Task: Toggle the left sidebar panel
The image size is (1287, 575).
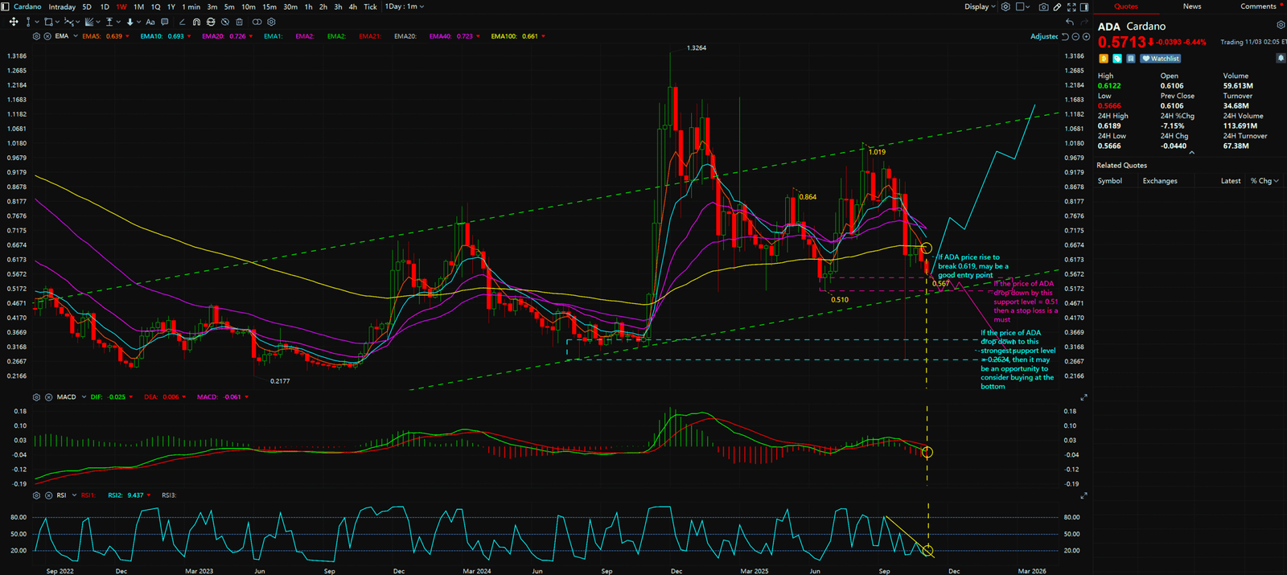Action: (6, 6)
